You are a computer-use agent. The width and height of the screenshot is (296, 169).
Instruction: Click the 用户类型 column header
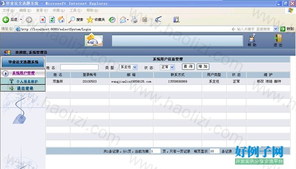click(214, 75)
